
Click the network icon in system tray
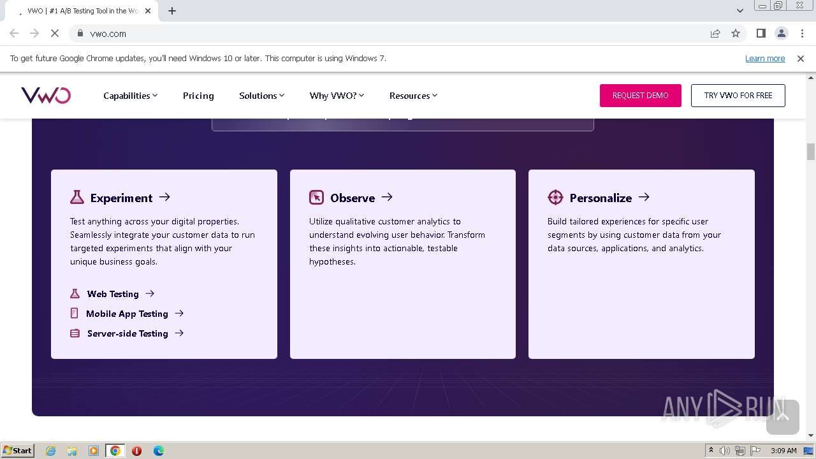click(x=740, y=451)
